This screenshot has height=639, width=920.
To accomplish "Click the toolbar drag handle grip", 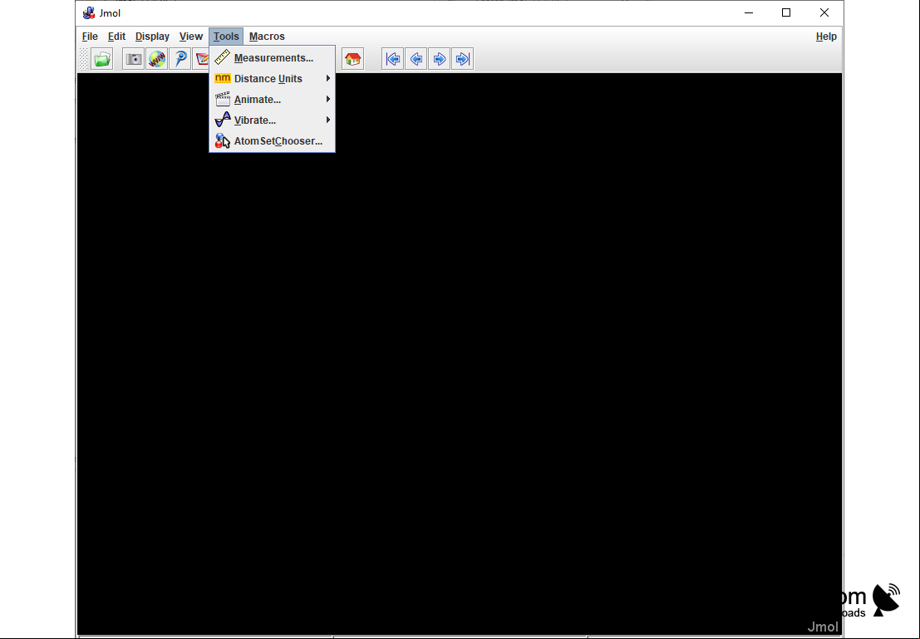I will 83,59.
